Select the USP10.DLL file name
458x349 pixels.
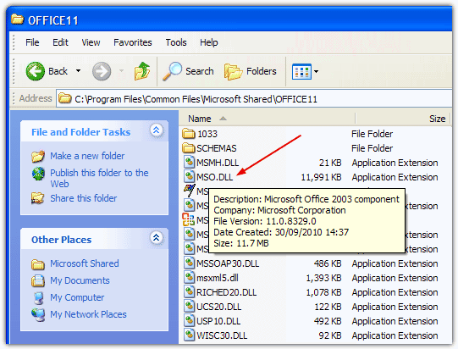(x=218, y=321)
